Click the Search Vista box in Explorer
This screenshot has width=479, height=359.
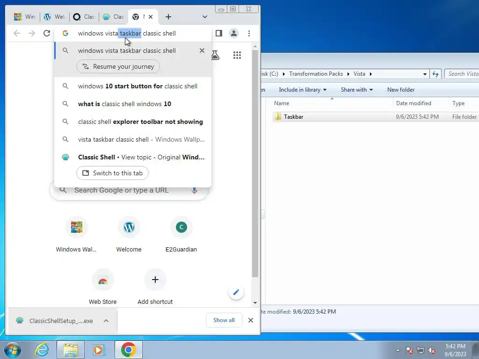coord(462,74)
